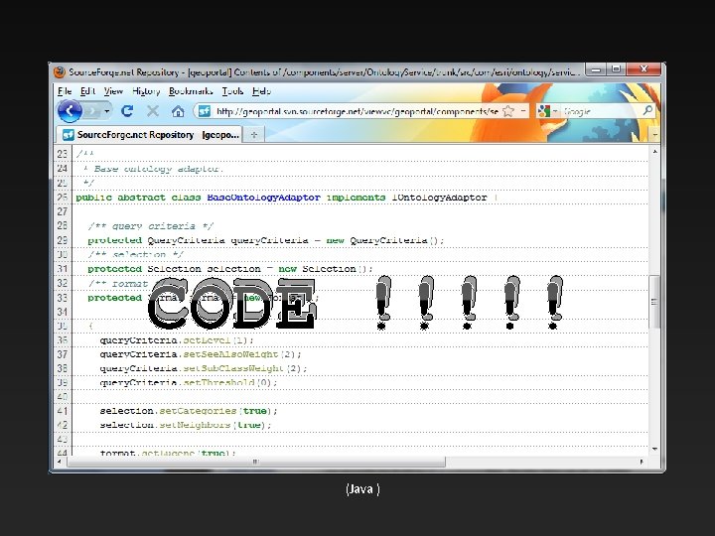Select the SourceForge.net Repository tab

click(x=150, y=134)
